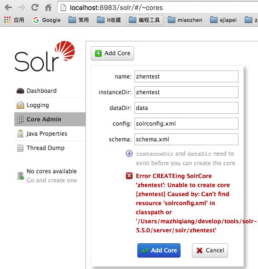Click the browser back arrow
Viewport: 258px width, 269px height.
click(x=8, y=8)
